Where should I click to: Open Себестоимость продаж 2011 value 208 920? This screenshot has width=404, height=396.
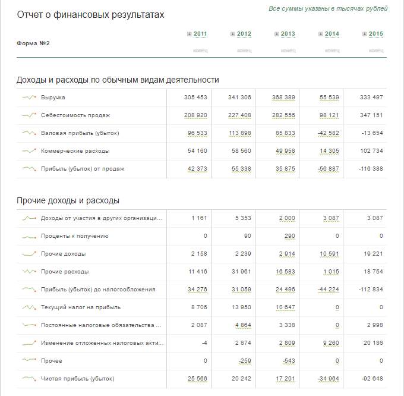tap(195, 115)
